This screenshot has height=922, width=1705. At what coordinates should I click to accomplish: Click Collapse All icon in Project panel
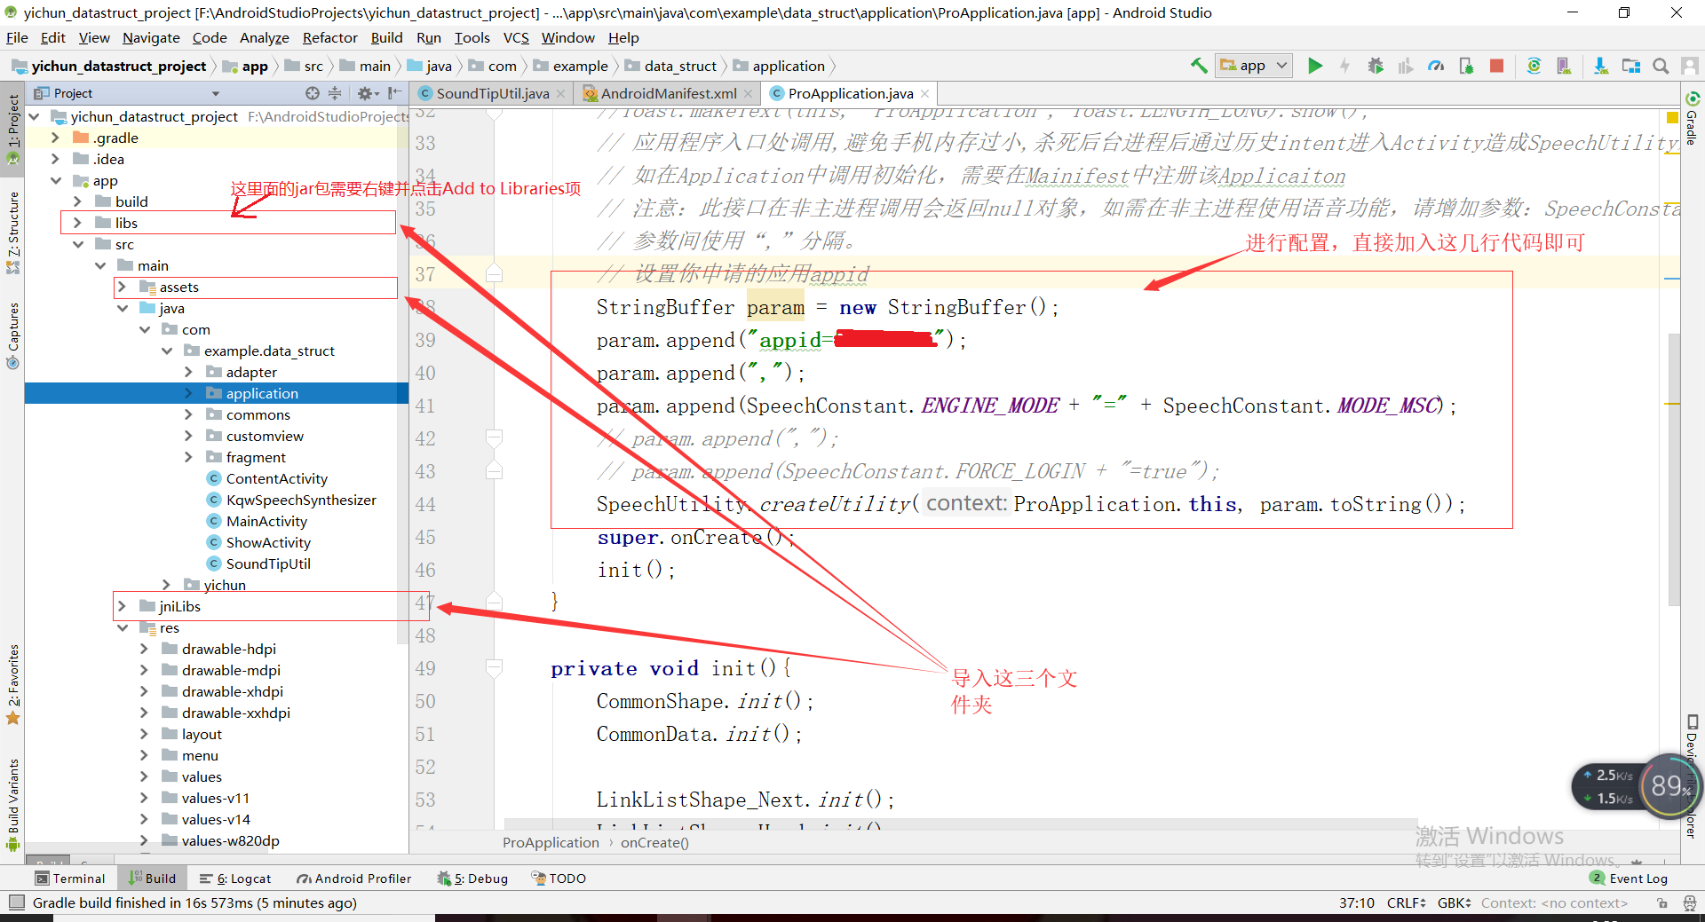[x=335, y=93]
